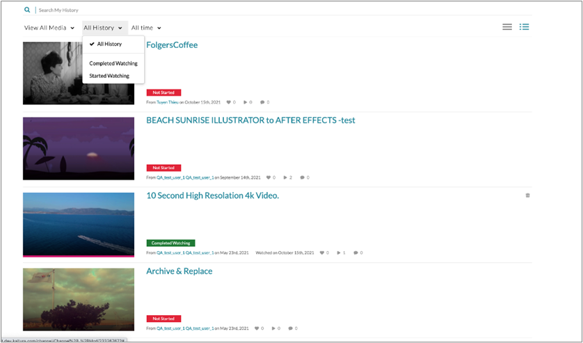The height and width of the screenshot is (343, 583).
Task: Click the Not Started badge on FolgersCoffee
Action: point(163,93)
